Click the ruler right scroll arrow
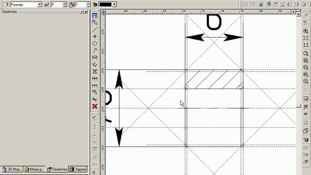Image resolution: width=311 pixels, height=175 pixels. [x=294, y=12]
